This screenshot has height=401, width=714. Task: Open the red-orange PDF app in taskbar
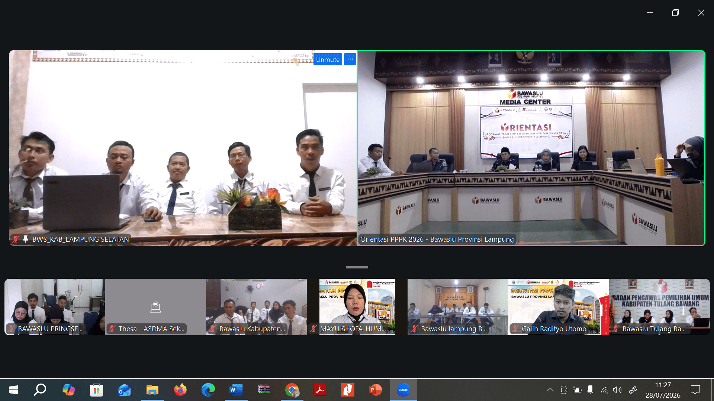point(348,390)
